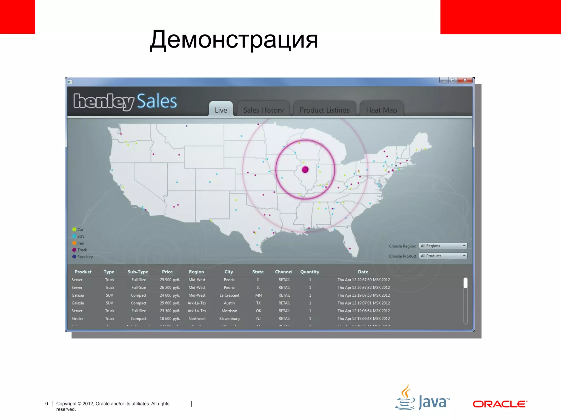Viewport: 561px width, 420px height.
Task: Click the magenta Truck legend dot
Action: [74, 250]
